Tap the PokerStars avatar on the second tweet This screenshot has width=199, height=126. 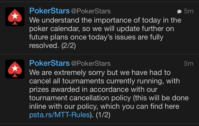tap(15, 69)
